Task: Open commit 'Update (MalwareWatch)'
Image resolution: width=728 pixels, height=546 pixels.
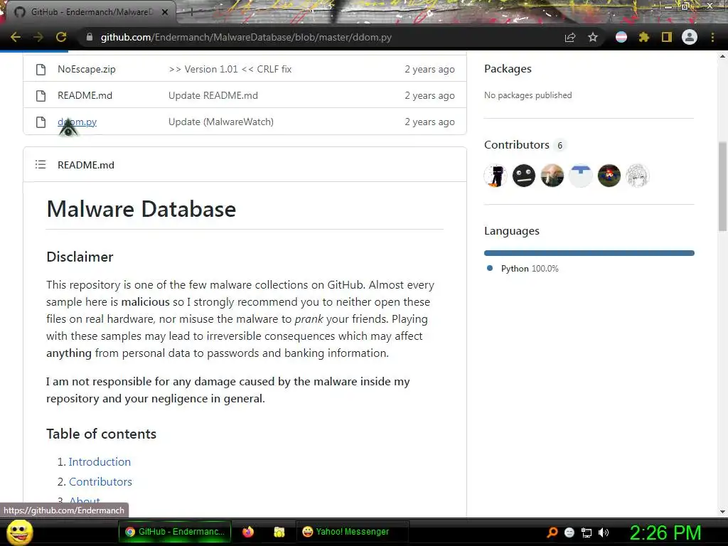Action: click(221, 122)
